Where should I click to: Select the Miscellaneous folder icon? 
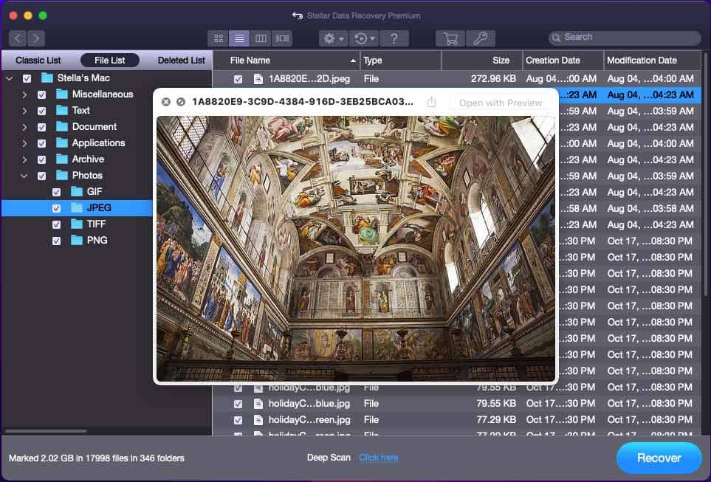[x=62, y=94]
